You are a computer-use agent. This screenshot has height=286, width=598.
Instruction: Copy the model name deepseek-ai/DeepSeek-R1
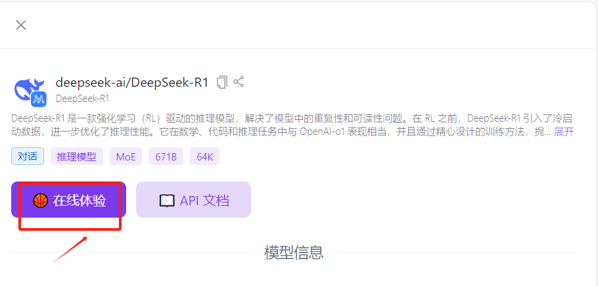(x=222, y=82)
